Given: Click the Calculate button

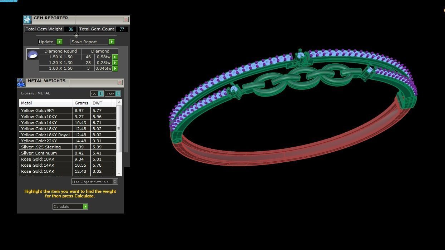Looking at the screenshot, I should pos(70,206).
